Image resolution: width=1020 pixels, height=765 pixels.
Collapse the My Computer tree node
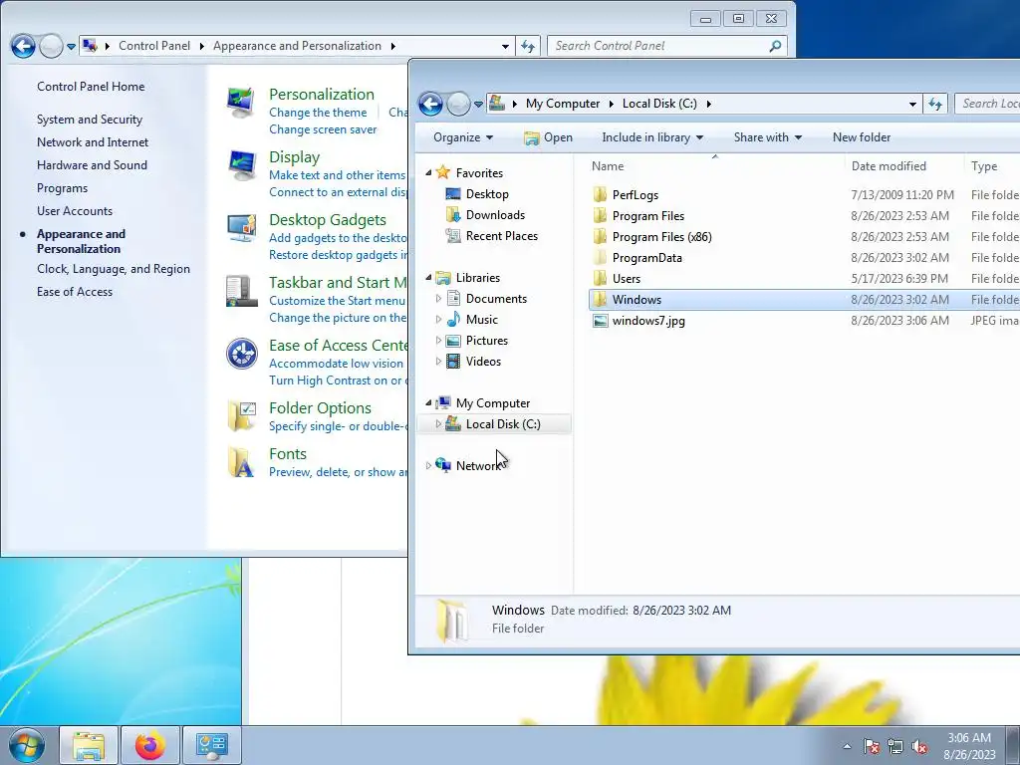(x=428, y=403)
